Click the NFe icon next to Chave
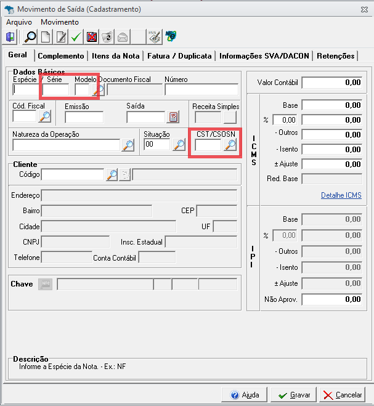The width and height of the screenshot is (374, 406). coord(46,284)
